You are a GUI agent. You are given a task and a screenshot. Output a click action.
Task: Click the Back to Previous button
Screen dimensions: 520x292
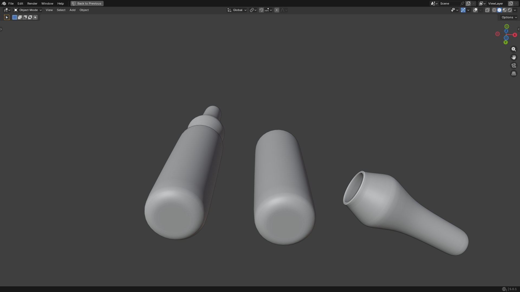tap(87, 4)
